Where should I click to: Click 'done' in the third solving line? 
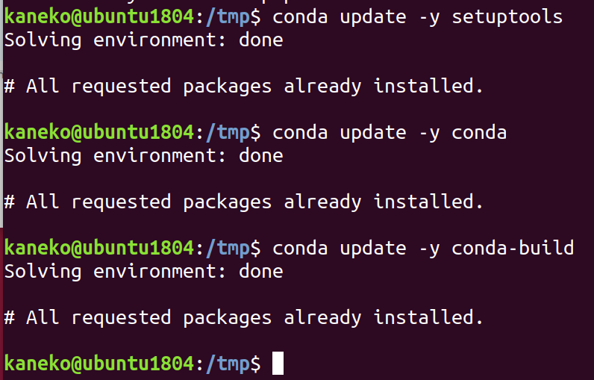pos(260,271)
